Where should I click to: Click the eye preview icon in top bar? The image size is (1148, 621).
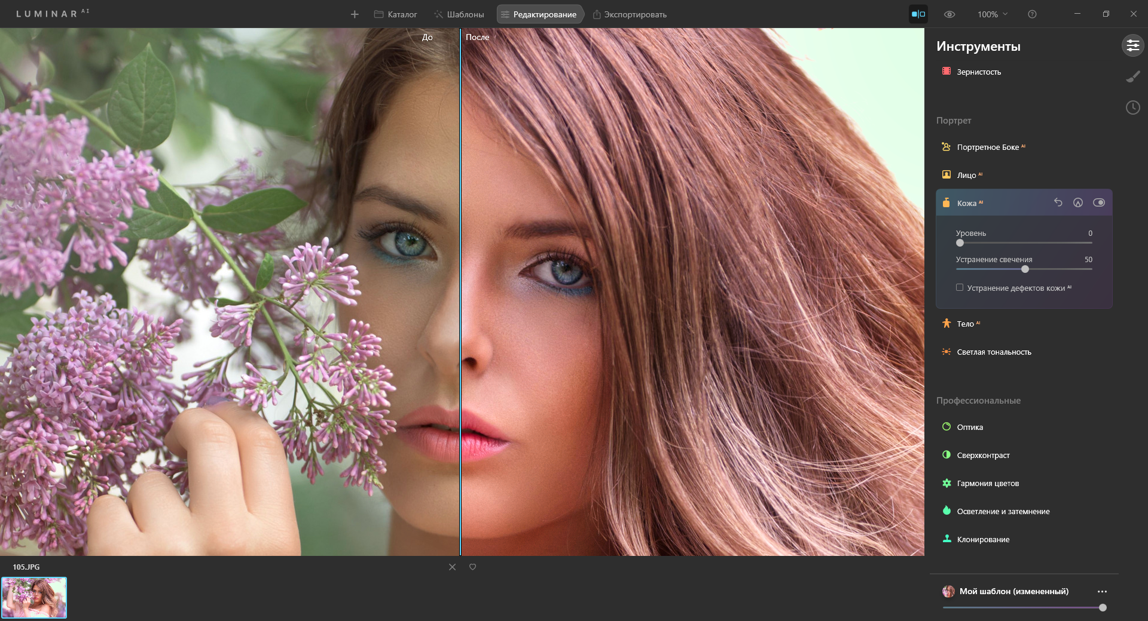[949, 14]
